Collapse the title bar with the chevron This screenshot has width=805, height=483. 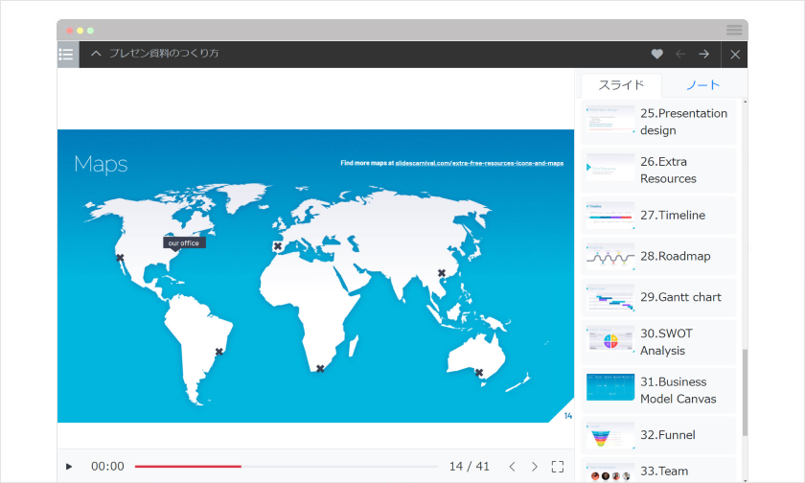click(x=96, y=55)
